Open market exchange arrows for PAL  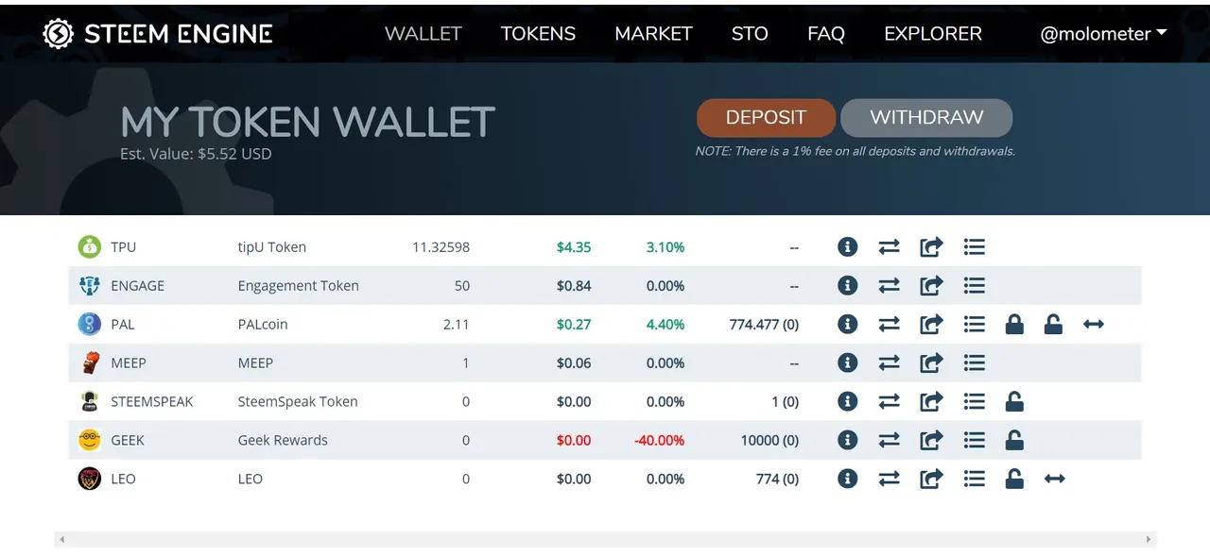889,325
